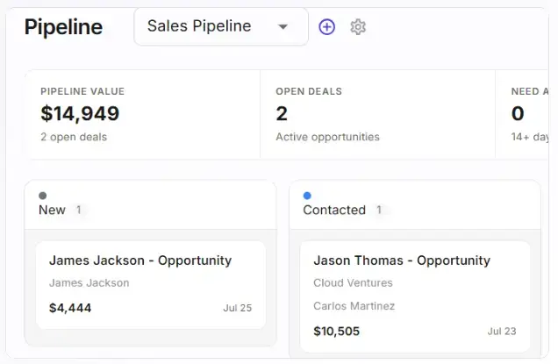Click the dropdown arrow beside Sales Pipeline
The image size is (558, 364).
click(x=283, y=26)
